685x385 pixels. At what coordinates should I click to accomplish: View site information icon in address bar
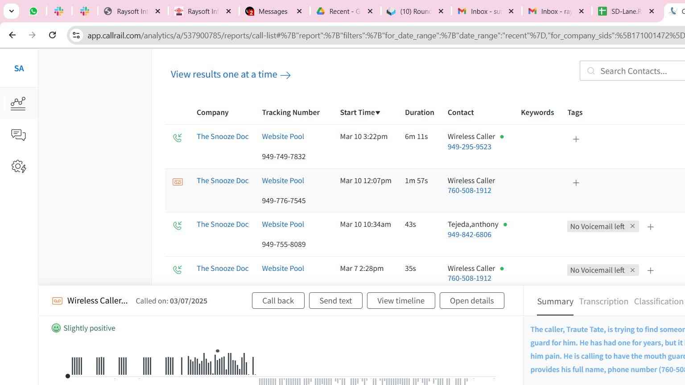click(76, 35)
